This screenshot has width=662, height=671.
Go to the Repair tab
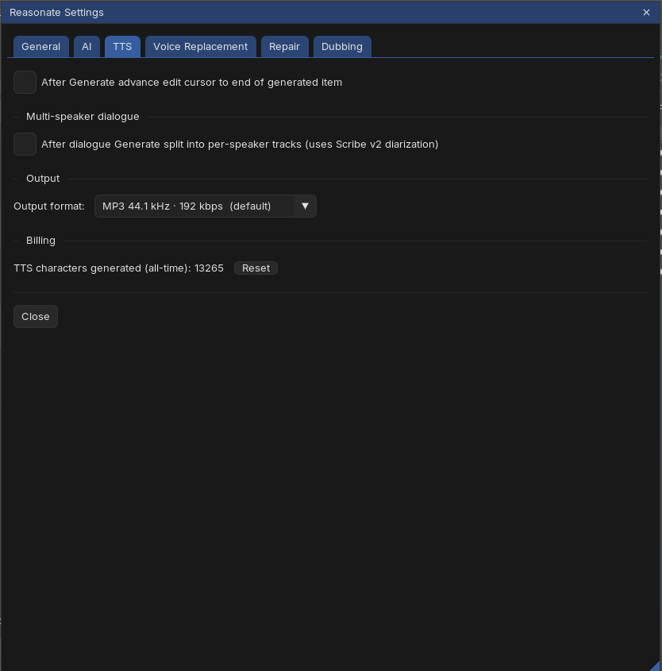click(x=284, y=47)
